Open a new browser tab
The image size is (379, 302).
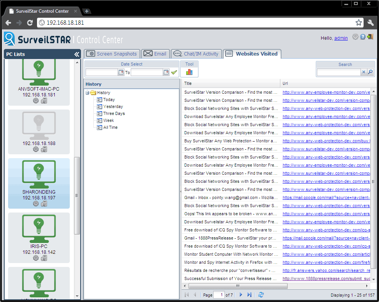click(86, 11)
